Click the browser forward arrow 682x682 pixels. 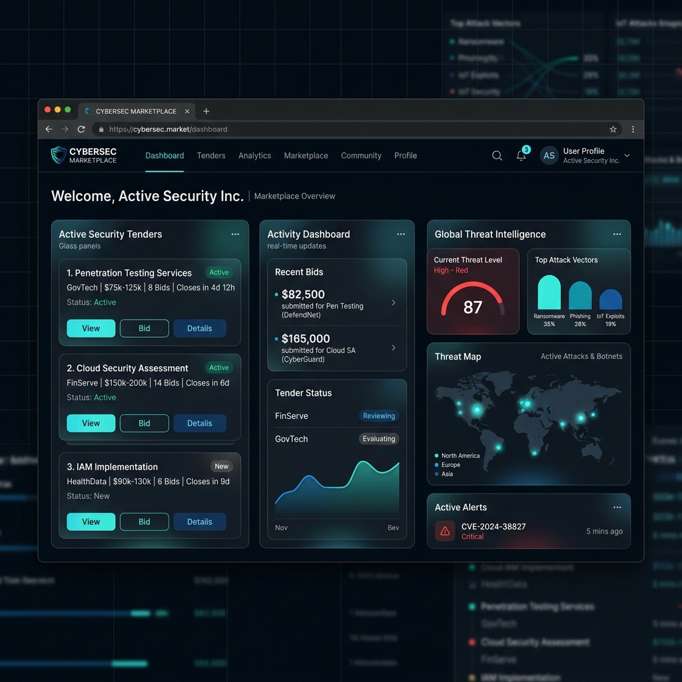[x=65, y=129]
